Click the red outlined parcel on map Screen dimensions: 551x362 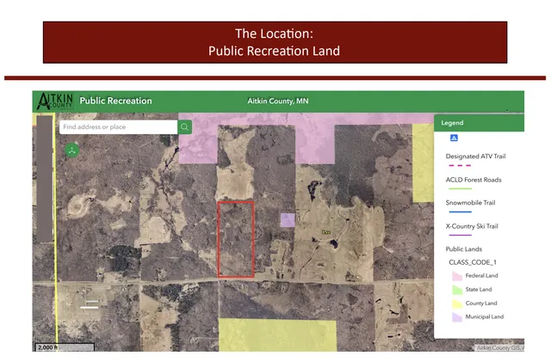(236, 239)
